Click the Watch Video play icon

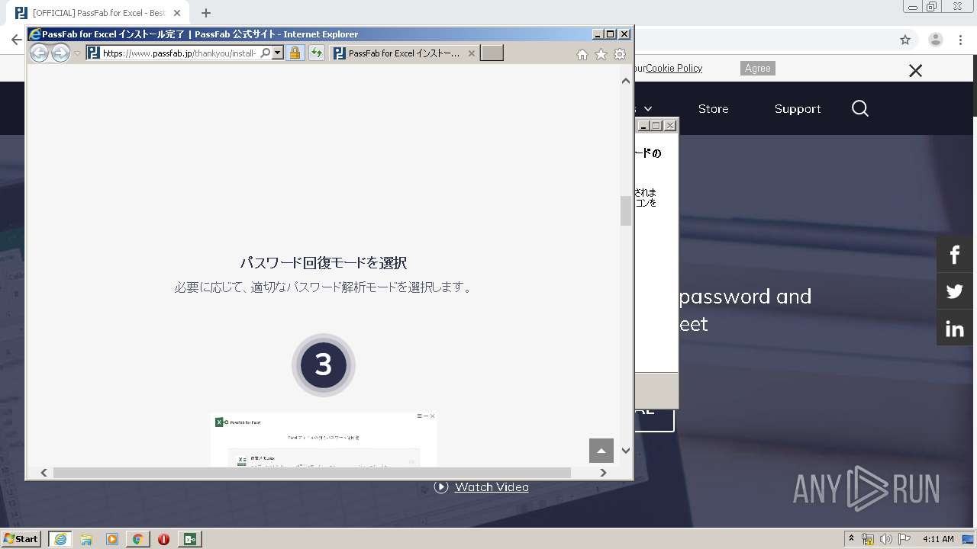[x=441, y=487]
